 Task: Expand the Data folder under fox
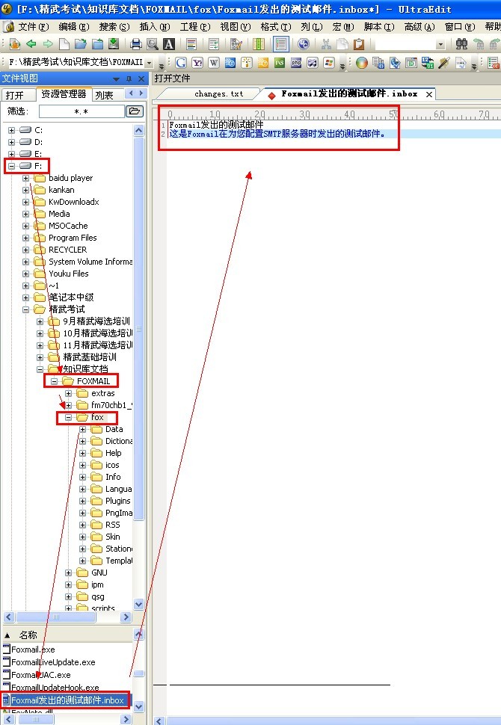click(x=83, y=429)
